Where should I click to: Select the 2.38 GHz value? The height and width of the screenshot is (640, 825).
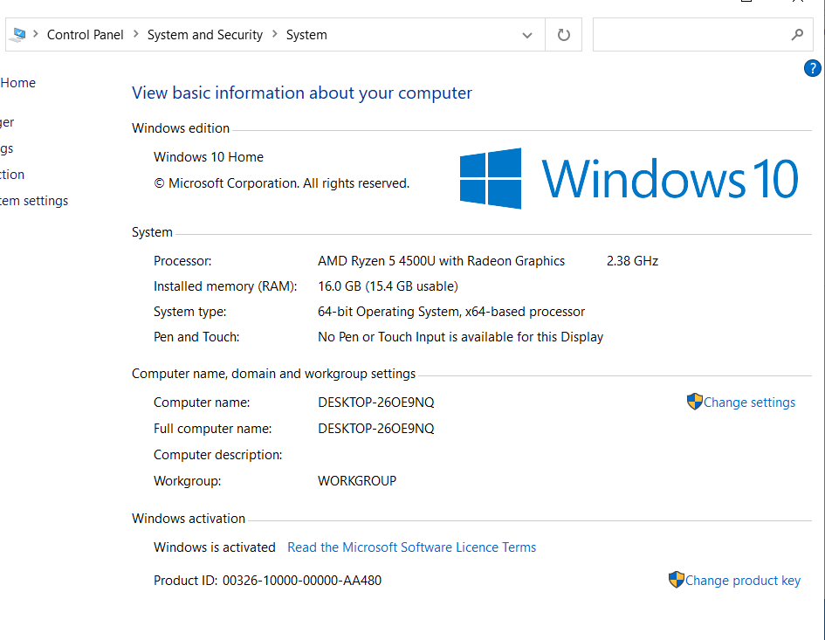click(x=632, y=261)
